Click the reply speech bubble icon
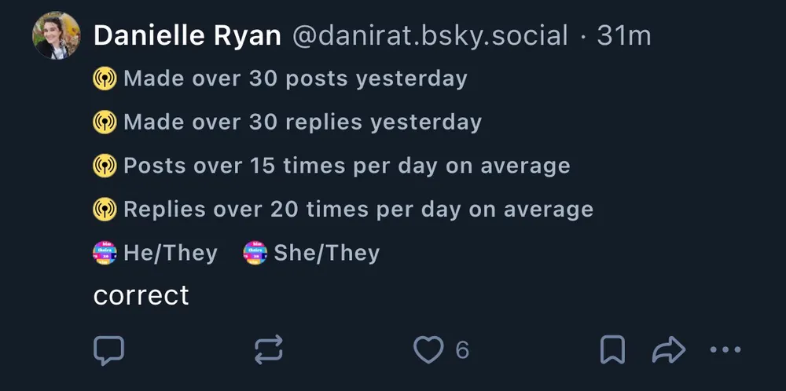The width and height of the screenshot is (786, 391). [x=108, y=350]
